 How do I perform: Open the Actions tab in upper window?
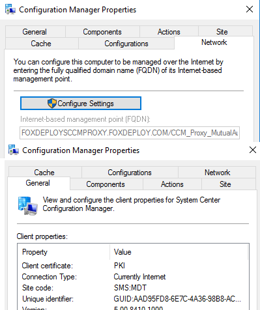pyautogui.click(x=169, y=32)
